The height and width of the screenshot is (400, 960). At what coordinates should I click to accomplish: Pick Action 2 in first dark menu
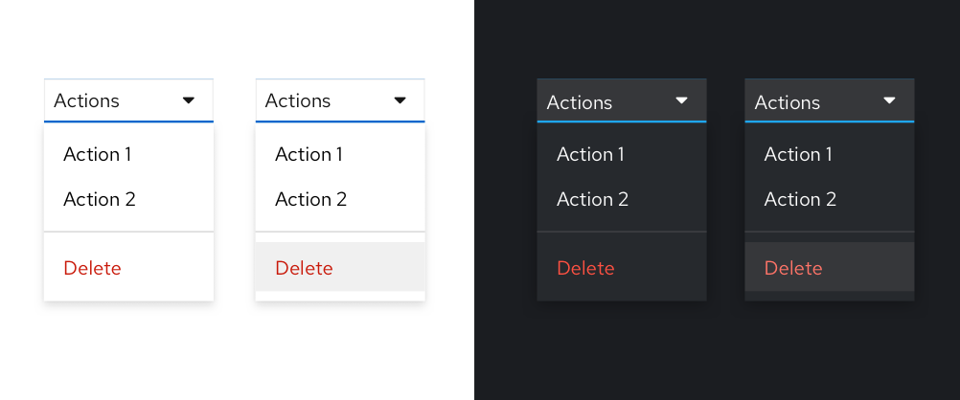[x=592, y=199]
